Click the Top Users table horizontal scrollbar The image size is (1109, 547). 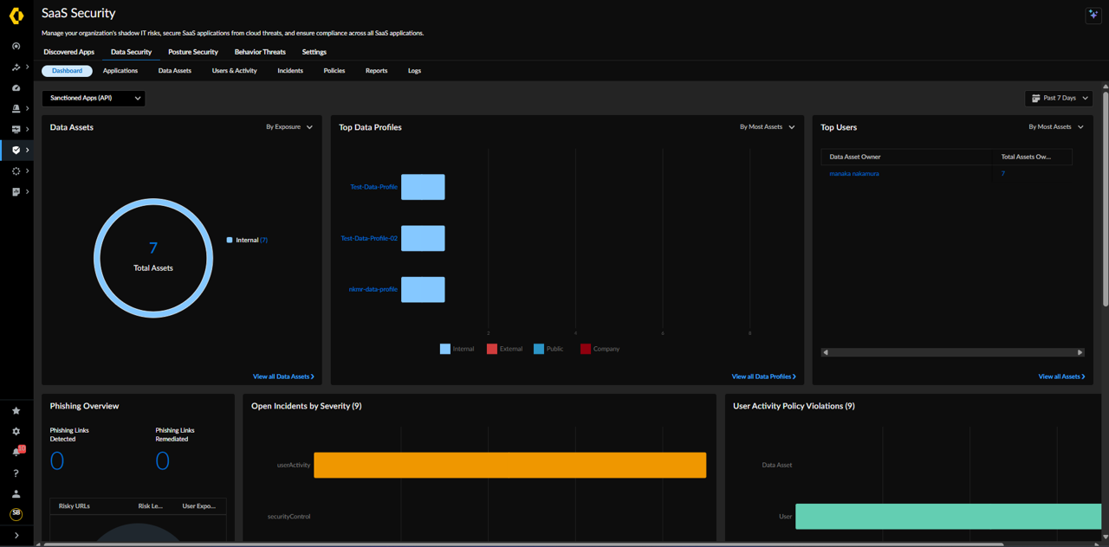coord(952,352)
